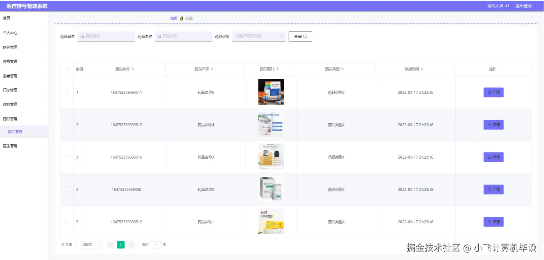Open the 药品名称4 product image
The image size is (544, 260).
[271, 124]
